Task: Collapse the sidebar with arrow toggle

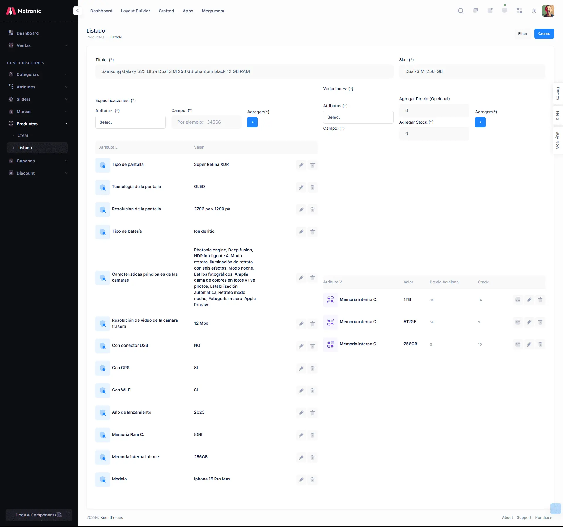Action: [77, 11]
